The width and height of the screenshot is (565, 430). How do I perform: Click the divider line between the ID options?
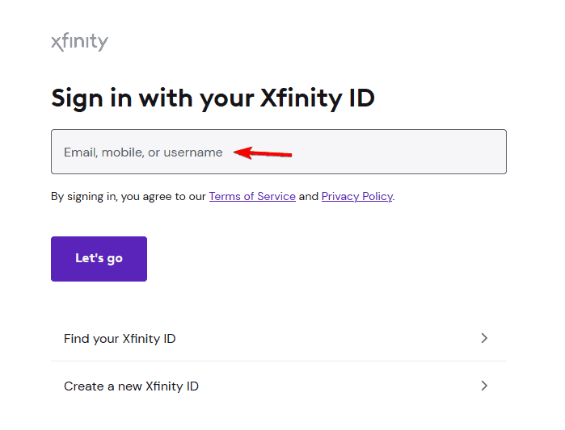click(279, 361)
